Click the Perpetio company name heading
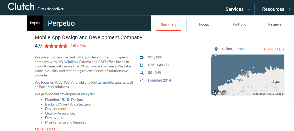The image size is (294, 131). (61, 23)
